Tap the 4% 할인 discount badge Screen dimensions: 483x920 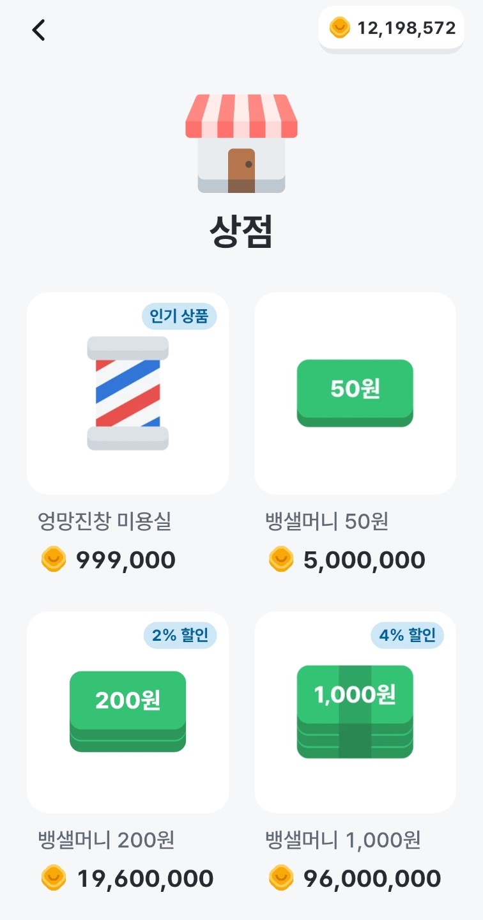407,635
